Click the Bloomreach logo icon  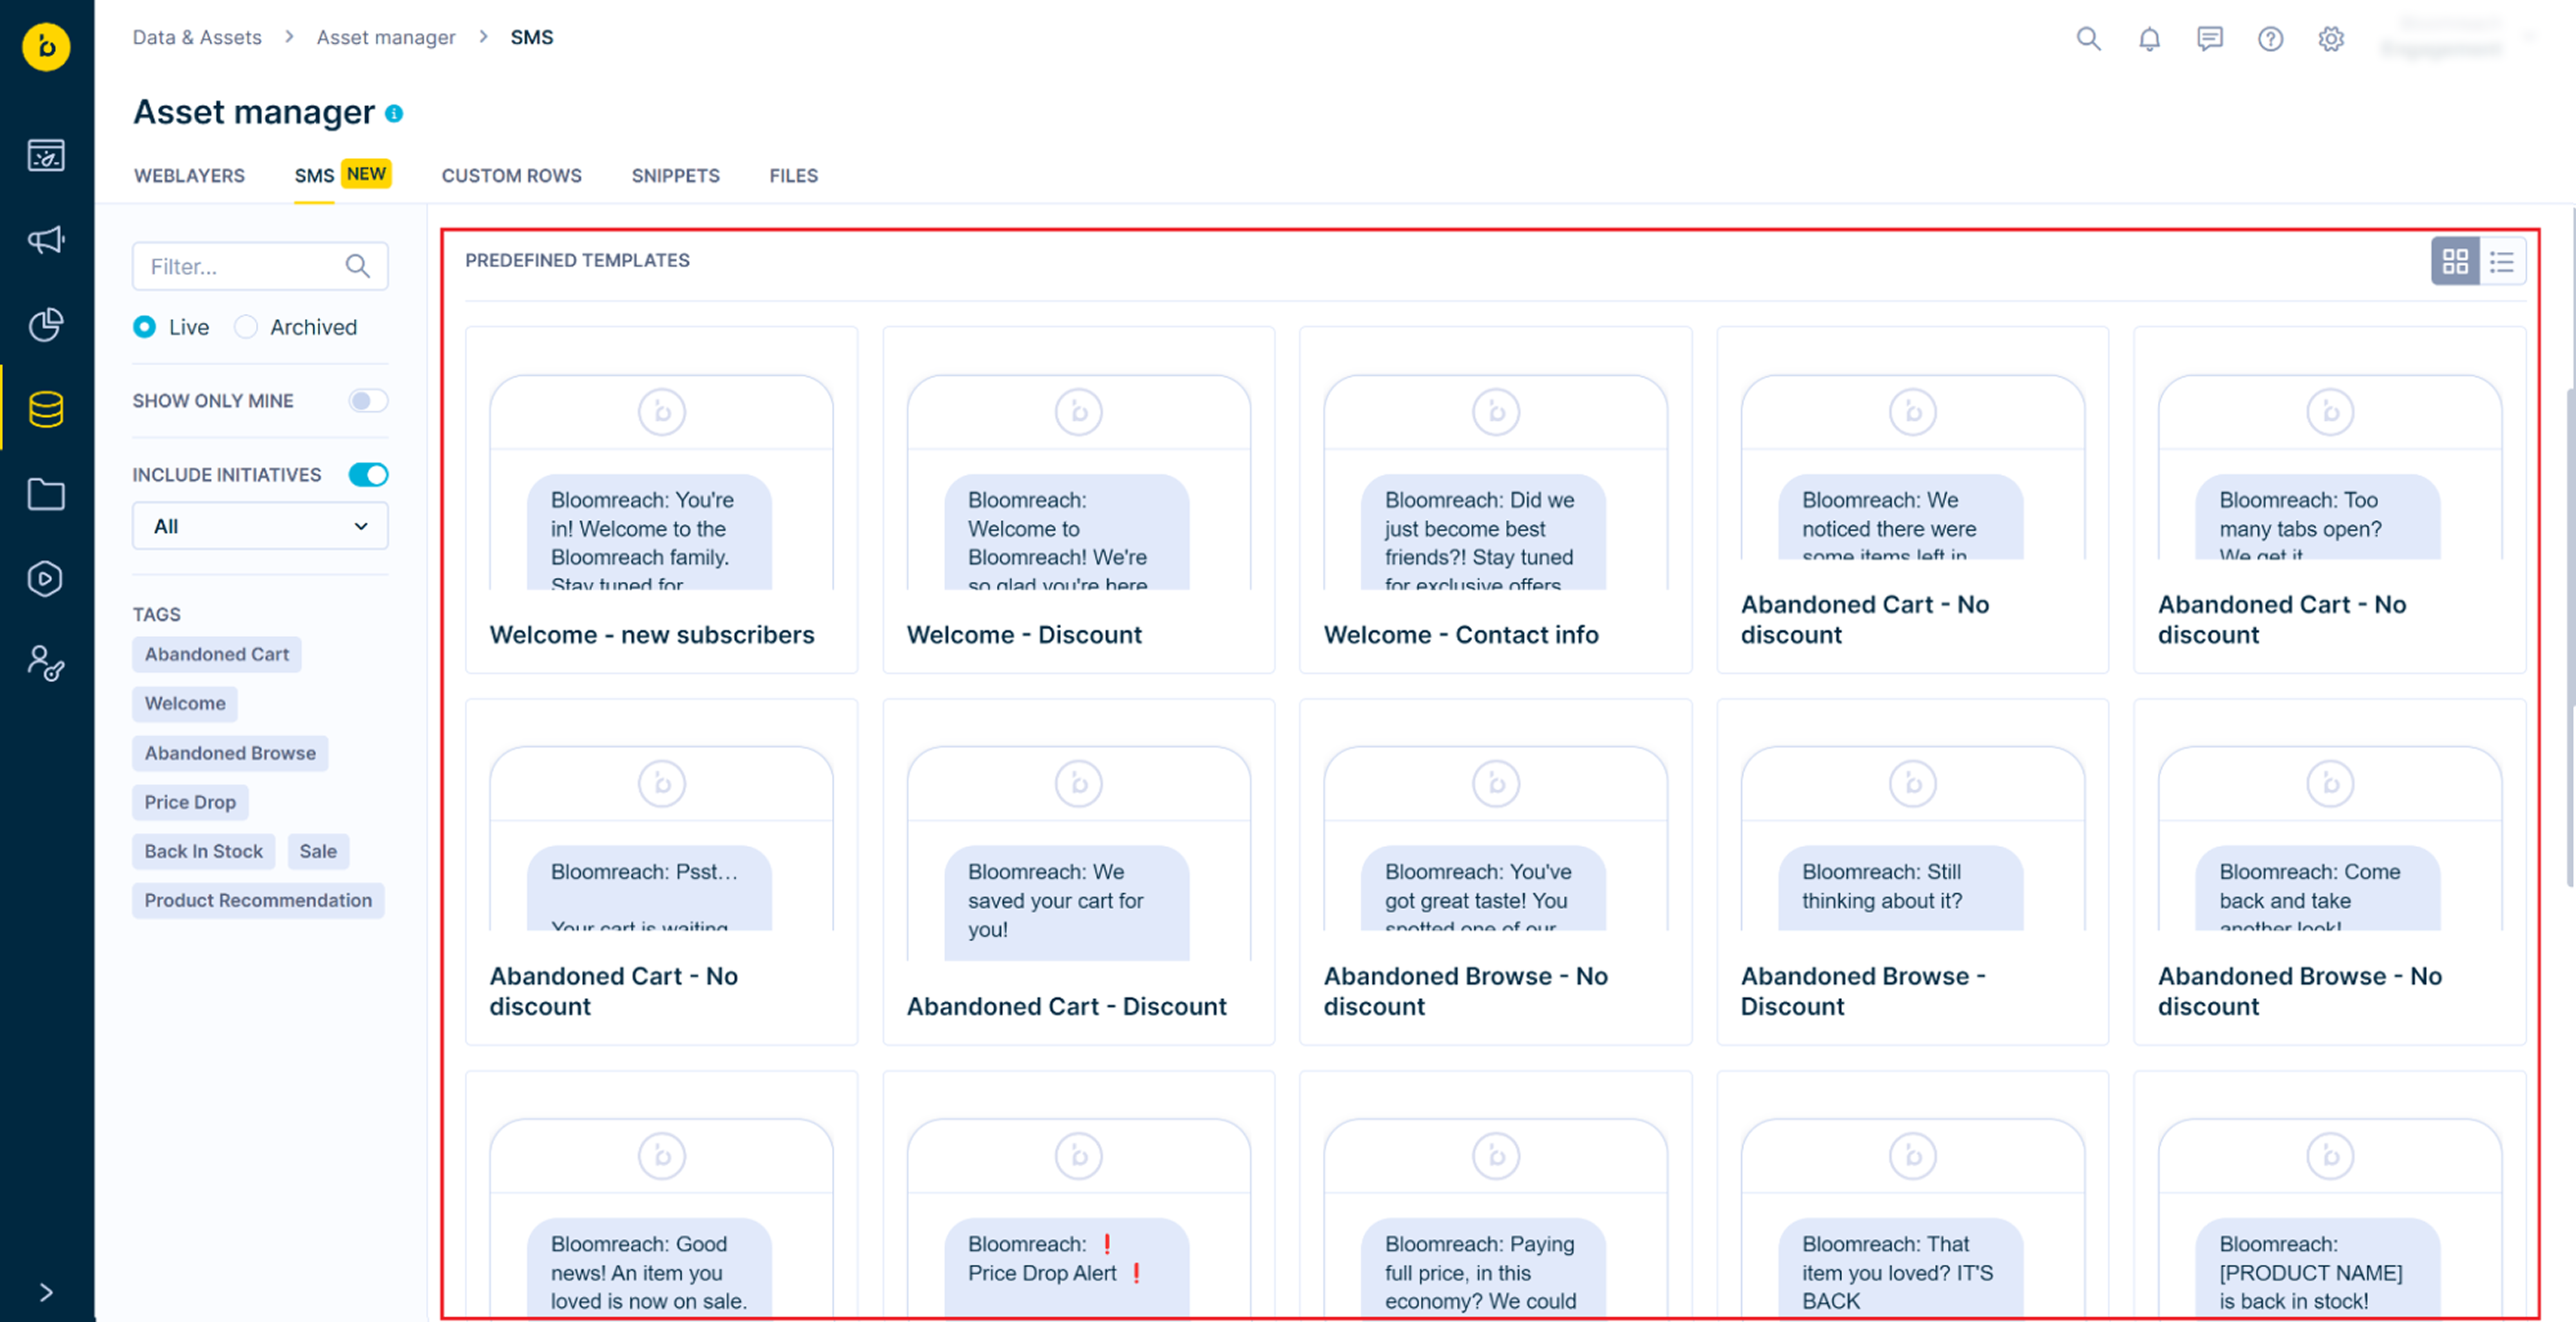coord(46,46)
